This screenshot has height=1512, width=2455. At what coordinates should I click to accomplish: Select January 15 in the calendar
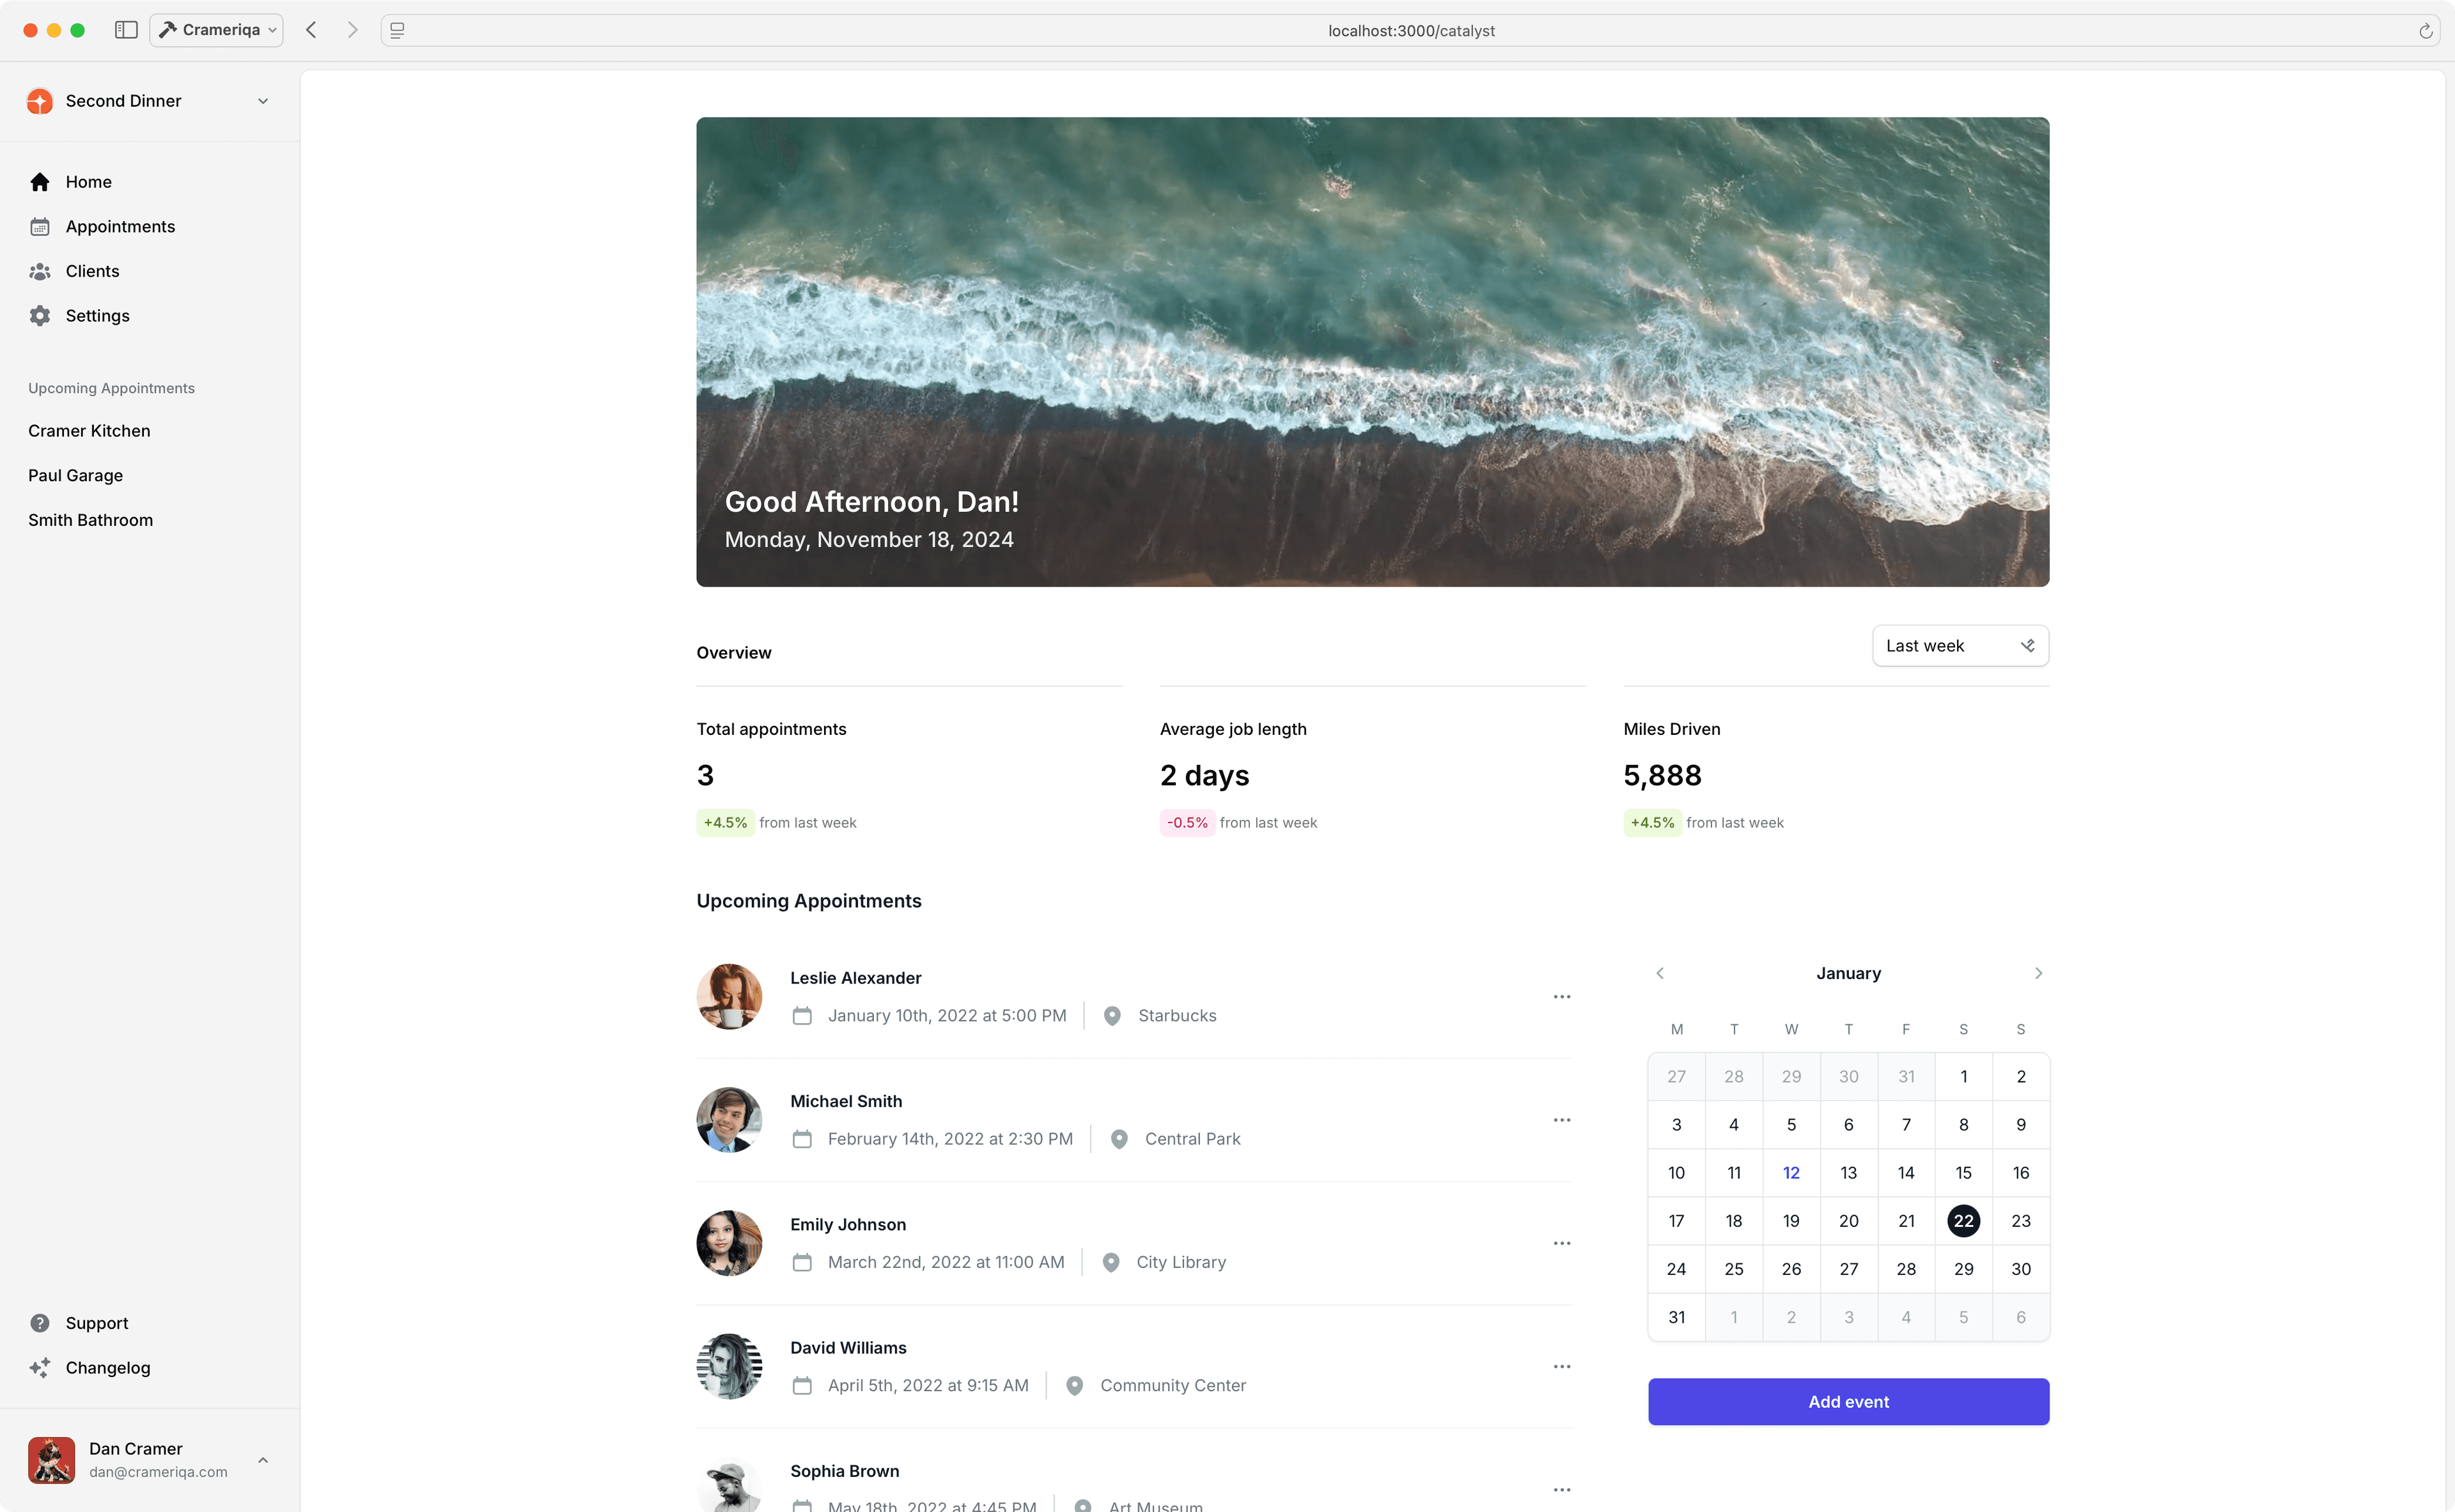point(1963,1173)
